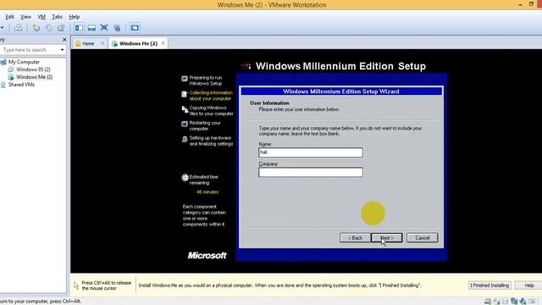
Task: Open the Tabs menu
Action: click(57, 17)
